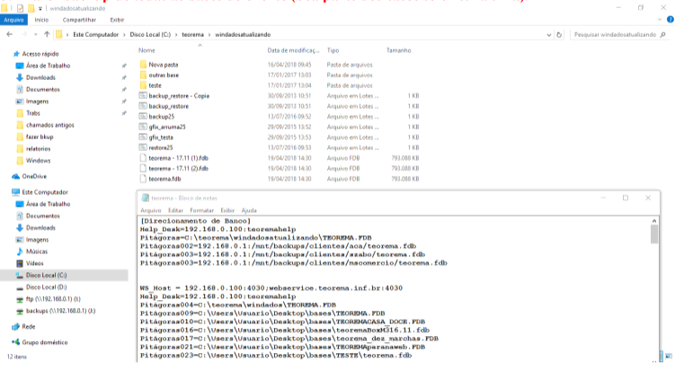Click Disco Local (C:) breadcrumb

click(150, 34)
